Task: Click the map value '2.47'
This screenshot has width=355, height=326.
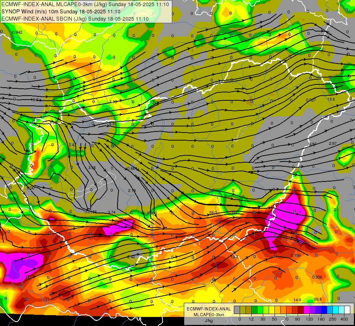Action: coord(72,145)
